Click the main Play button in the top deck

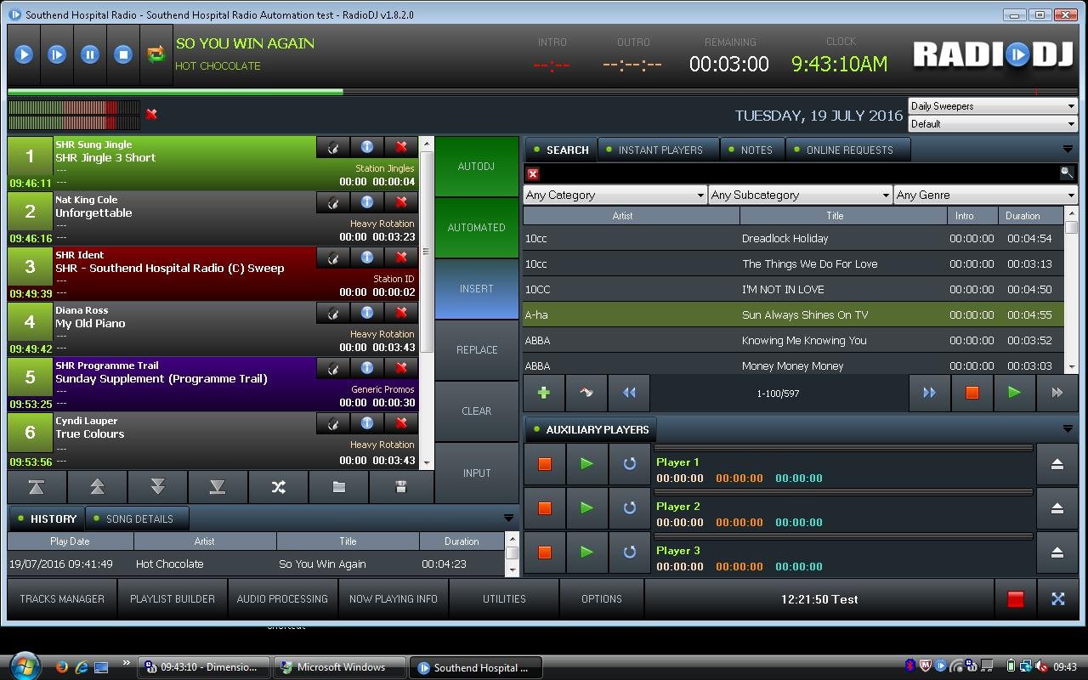pos(24,54)
